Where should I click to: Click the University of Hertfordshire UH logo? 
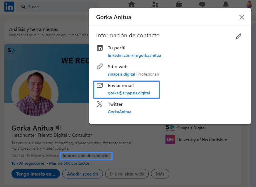coord(170,140)
